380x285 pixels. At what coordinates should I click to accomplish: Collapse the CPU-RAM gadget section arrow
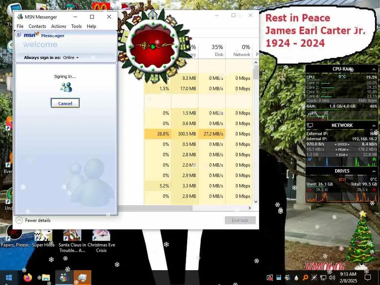click(374, 69)
